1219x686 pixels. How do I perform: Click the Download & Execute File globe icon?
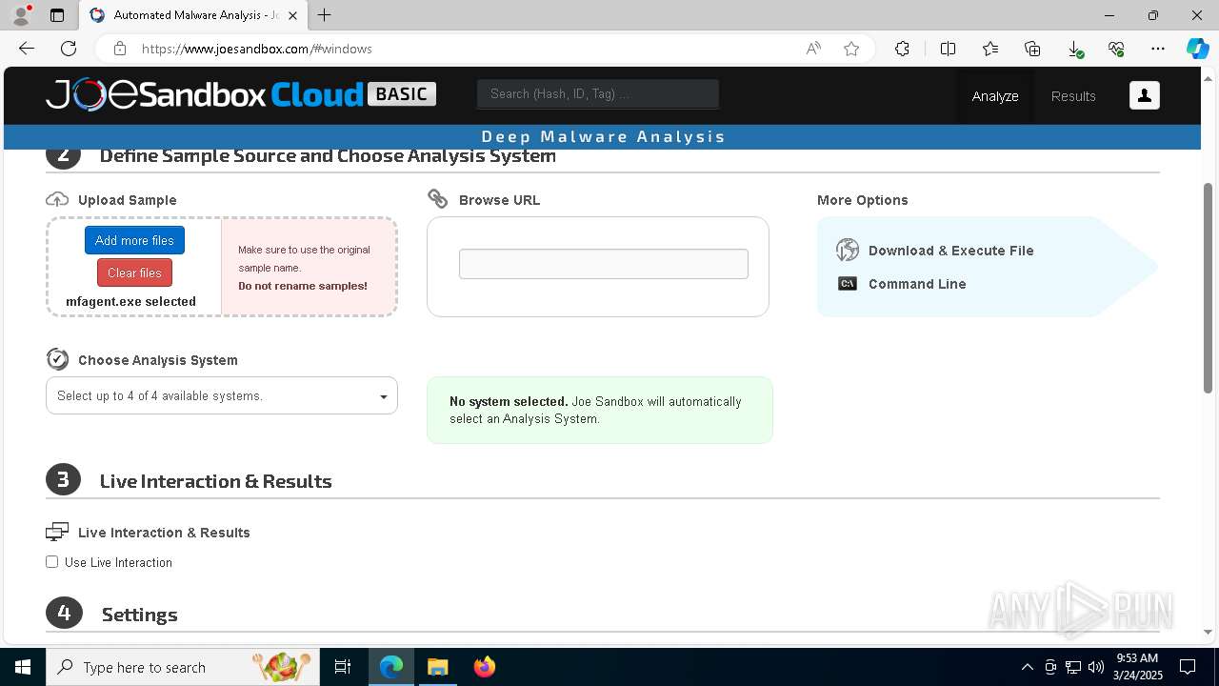(848, 250)
